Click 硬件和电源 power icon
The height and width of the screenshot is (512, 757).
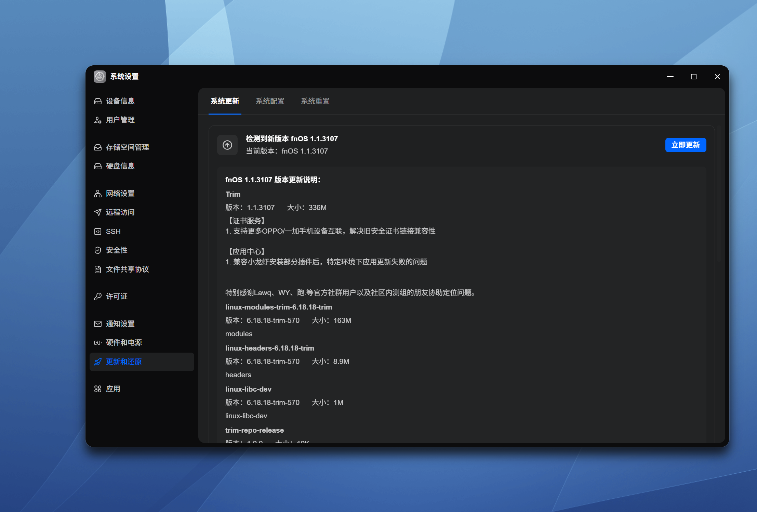[98, 343]
